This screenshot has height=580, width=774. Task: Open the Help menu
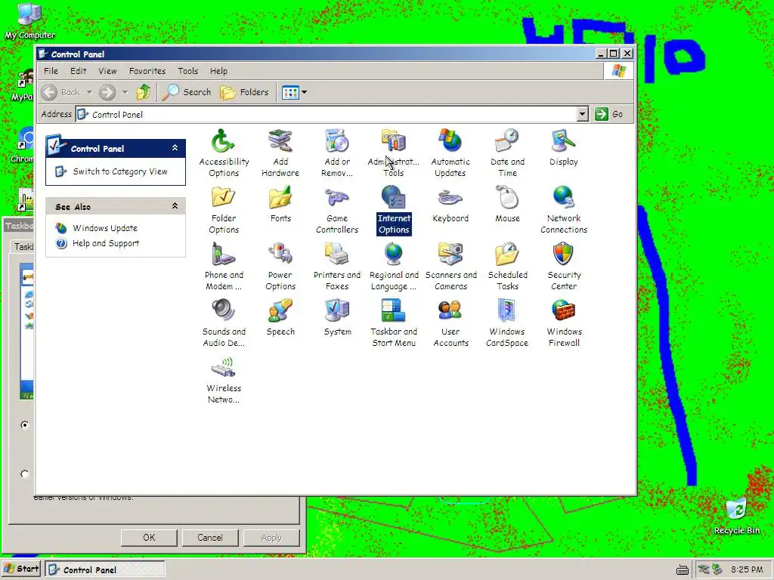click(218, 71)
